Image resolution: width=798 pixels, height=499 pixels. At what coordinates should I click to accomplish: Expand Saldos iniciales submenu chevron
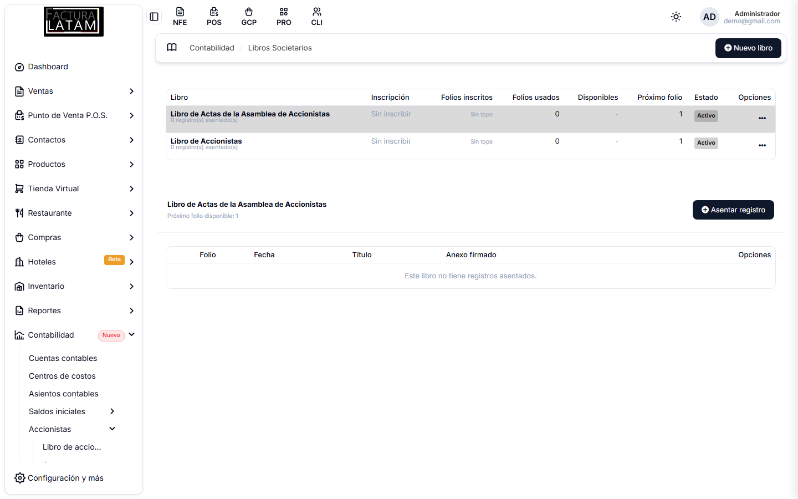(x=112, y=411)
